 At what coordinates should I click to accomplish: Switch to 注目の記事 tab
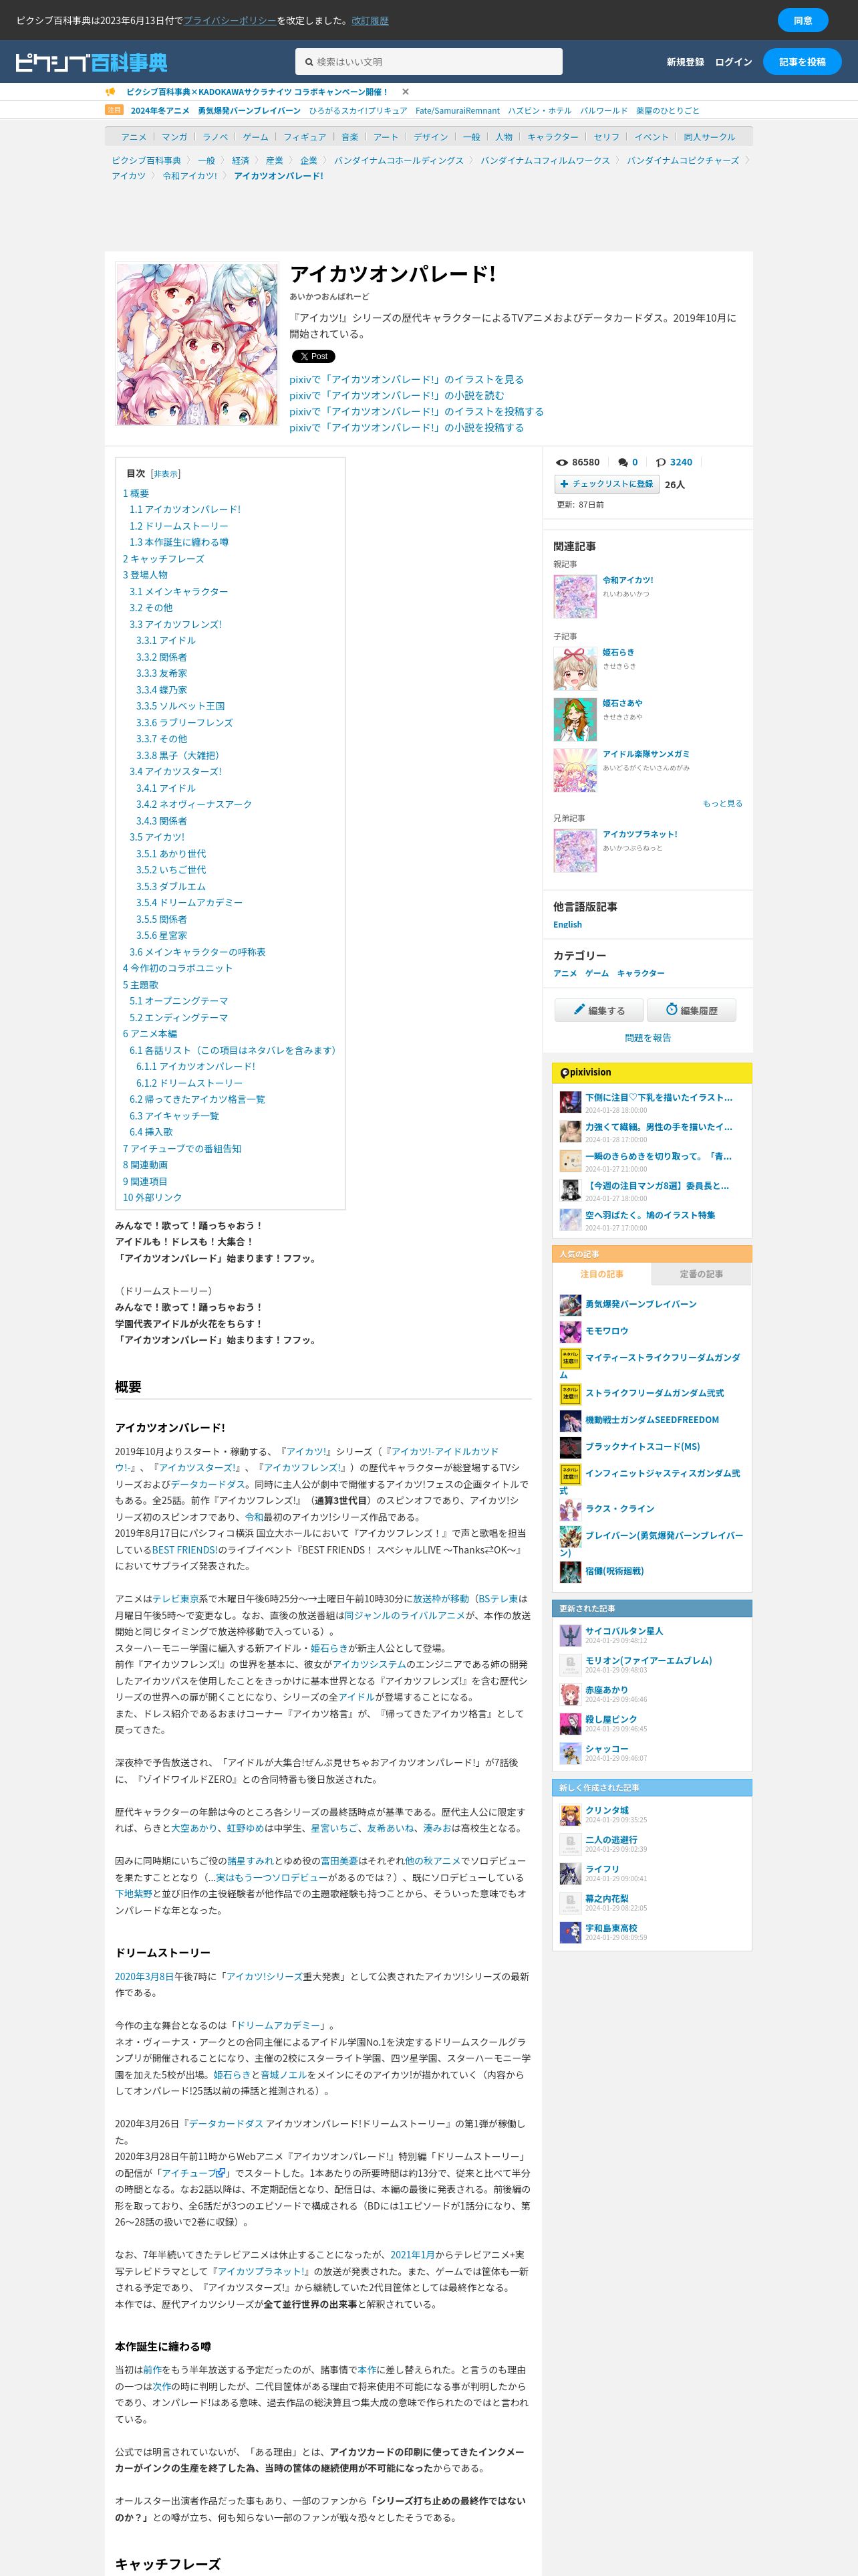point(601,1274)
